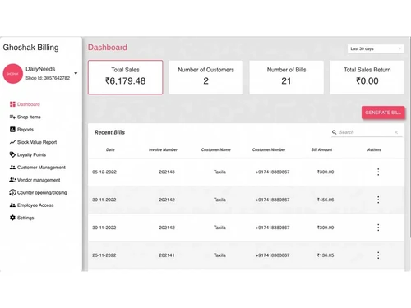Open the Last 30 days dropdown
411x308 pixels.
pos(376,48)
